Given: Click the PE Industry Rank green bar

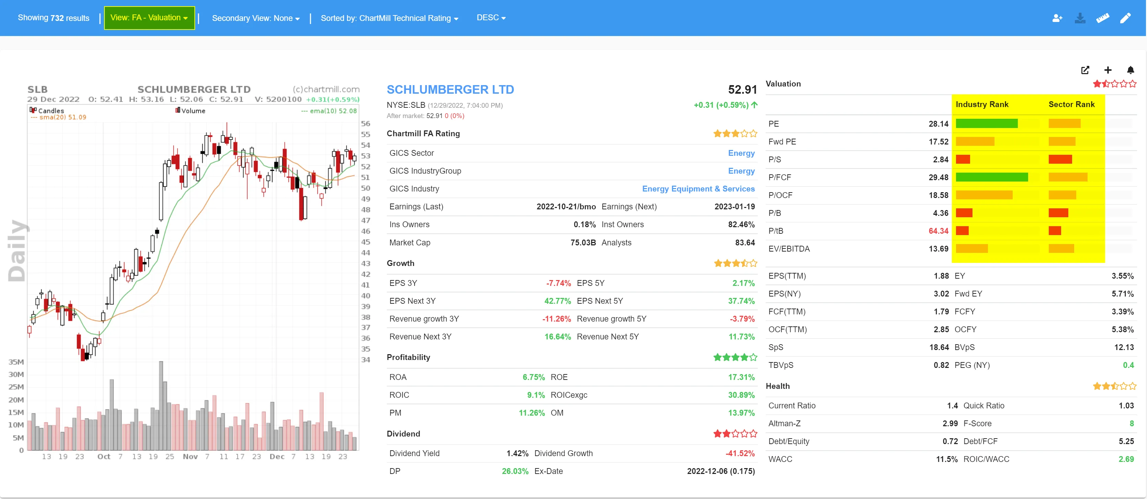Looking at the screenshot, I should (986, 124).
